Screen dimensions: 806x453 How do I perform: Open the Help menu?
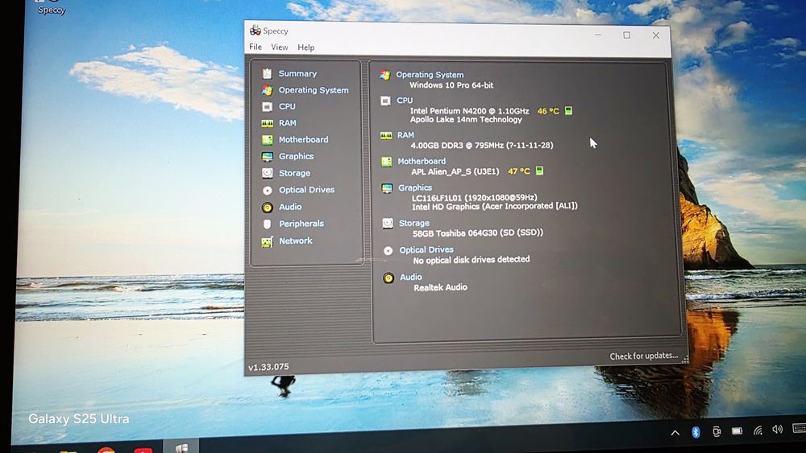pyautogui.click(x=305, y=47)
